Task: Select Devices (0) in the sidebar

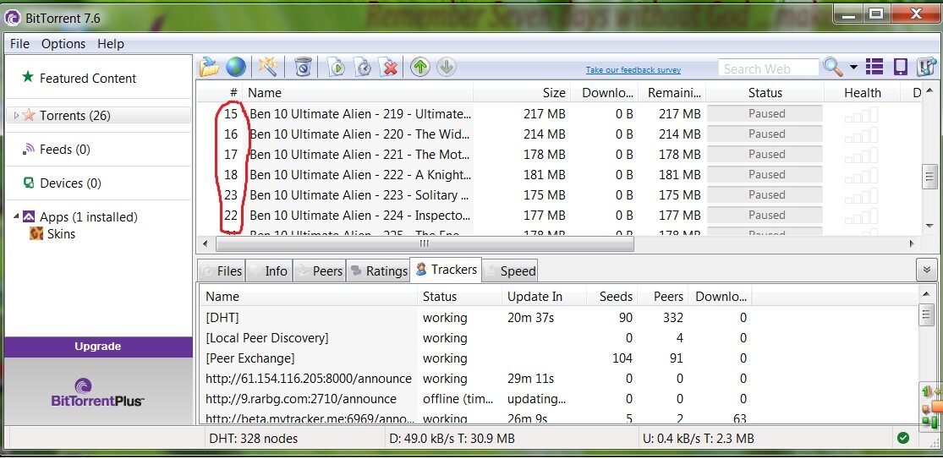Action: (70, 183)
